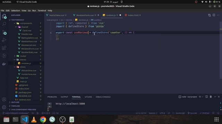Open the Manage gear icon

coord(4,107)
